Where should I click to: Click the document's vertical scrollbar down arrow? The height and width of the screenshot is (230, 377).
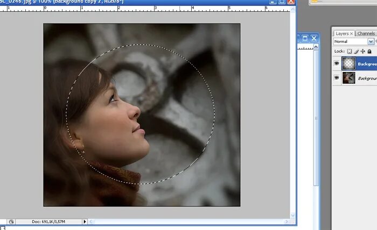[293, 215]
